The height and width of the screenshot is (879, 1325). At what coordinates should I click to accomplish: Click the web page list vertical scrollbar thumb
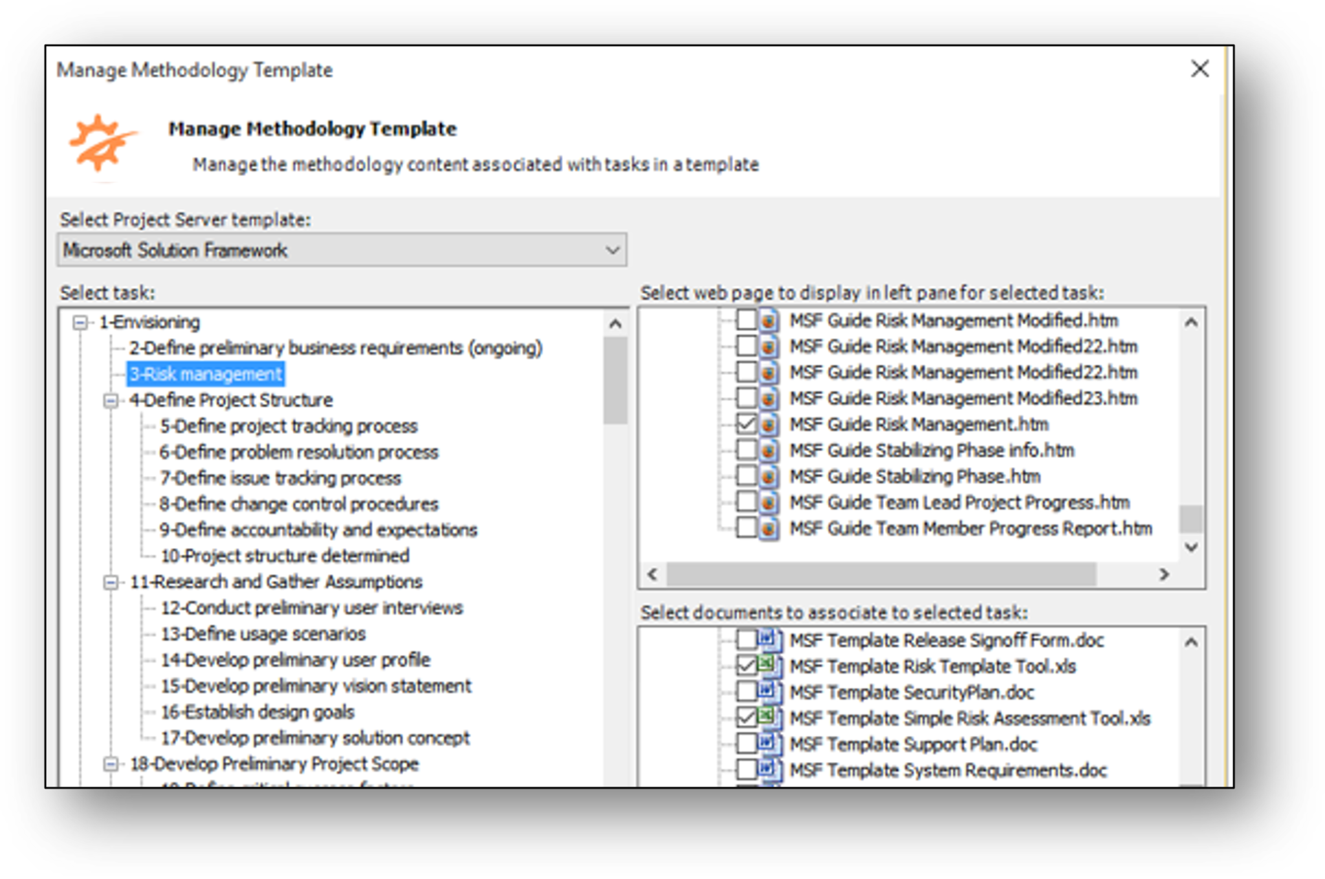pyautogui.click(x=1191, y=518)
